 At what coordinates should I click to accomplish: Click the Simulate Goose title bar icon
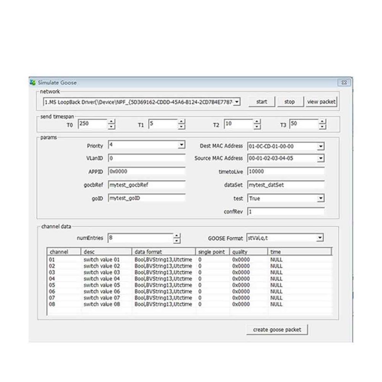click(32, 83)
